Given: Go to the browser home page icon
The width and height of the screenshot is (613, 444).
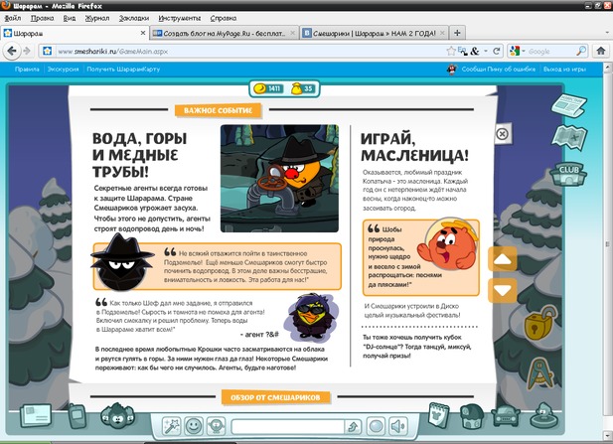Looking at the screenshot, I should tap(601, 51).
